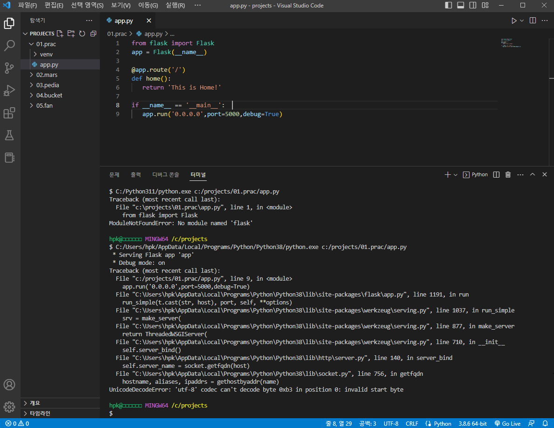Click the editor minimap preview

(511, 43)
